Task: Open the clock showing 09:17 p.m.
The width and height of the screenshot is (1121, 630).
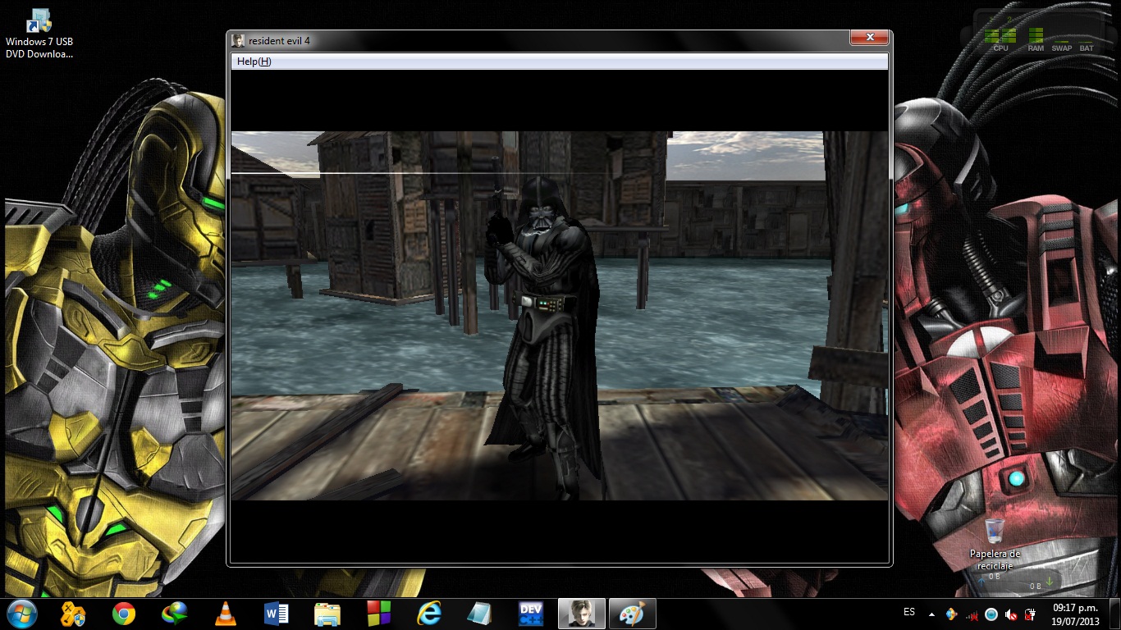Action: 1075,614
